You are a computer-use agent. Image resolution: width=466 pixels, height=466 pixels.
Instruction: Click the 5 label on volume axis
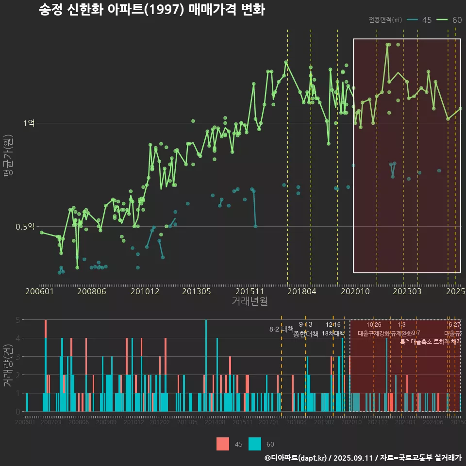18,320
